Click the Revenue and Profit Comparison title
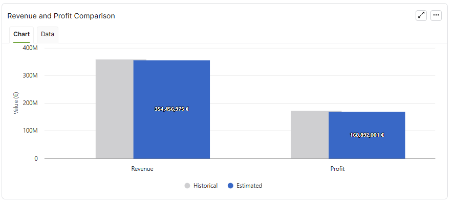Image resolution: width=455 pixels, height=204 pixels. click(61, 16)
